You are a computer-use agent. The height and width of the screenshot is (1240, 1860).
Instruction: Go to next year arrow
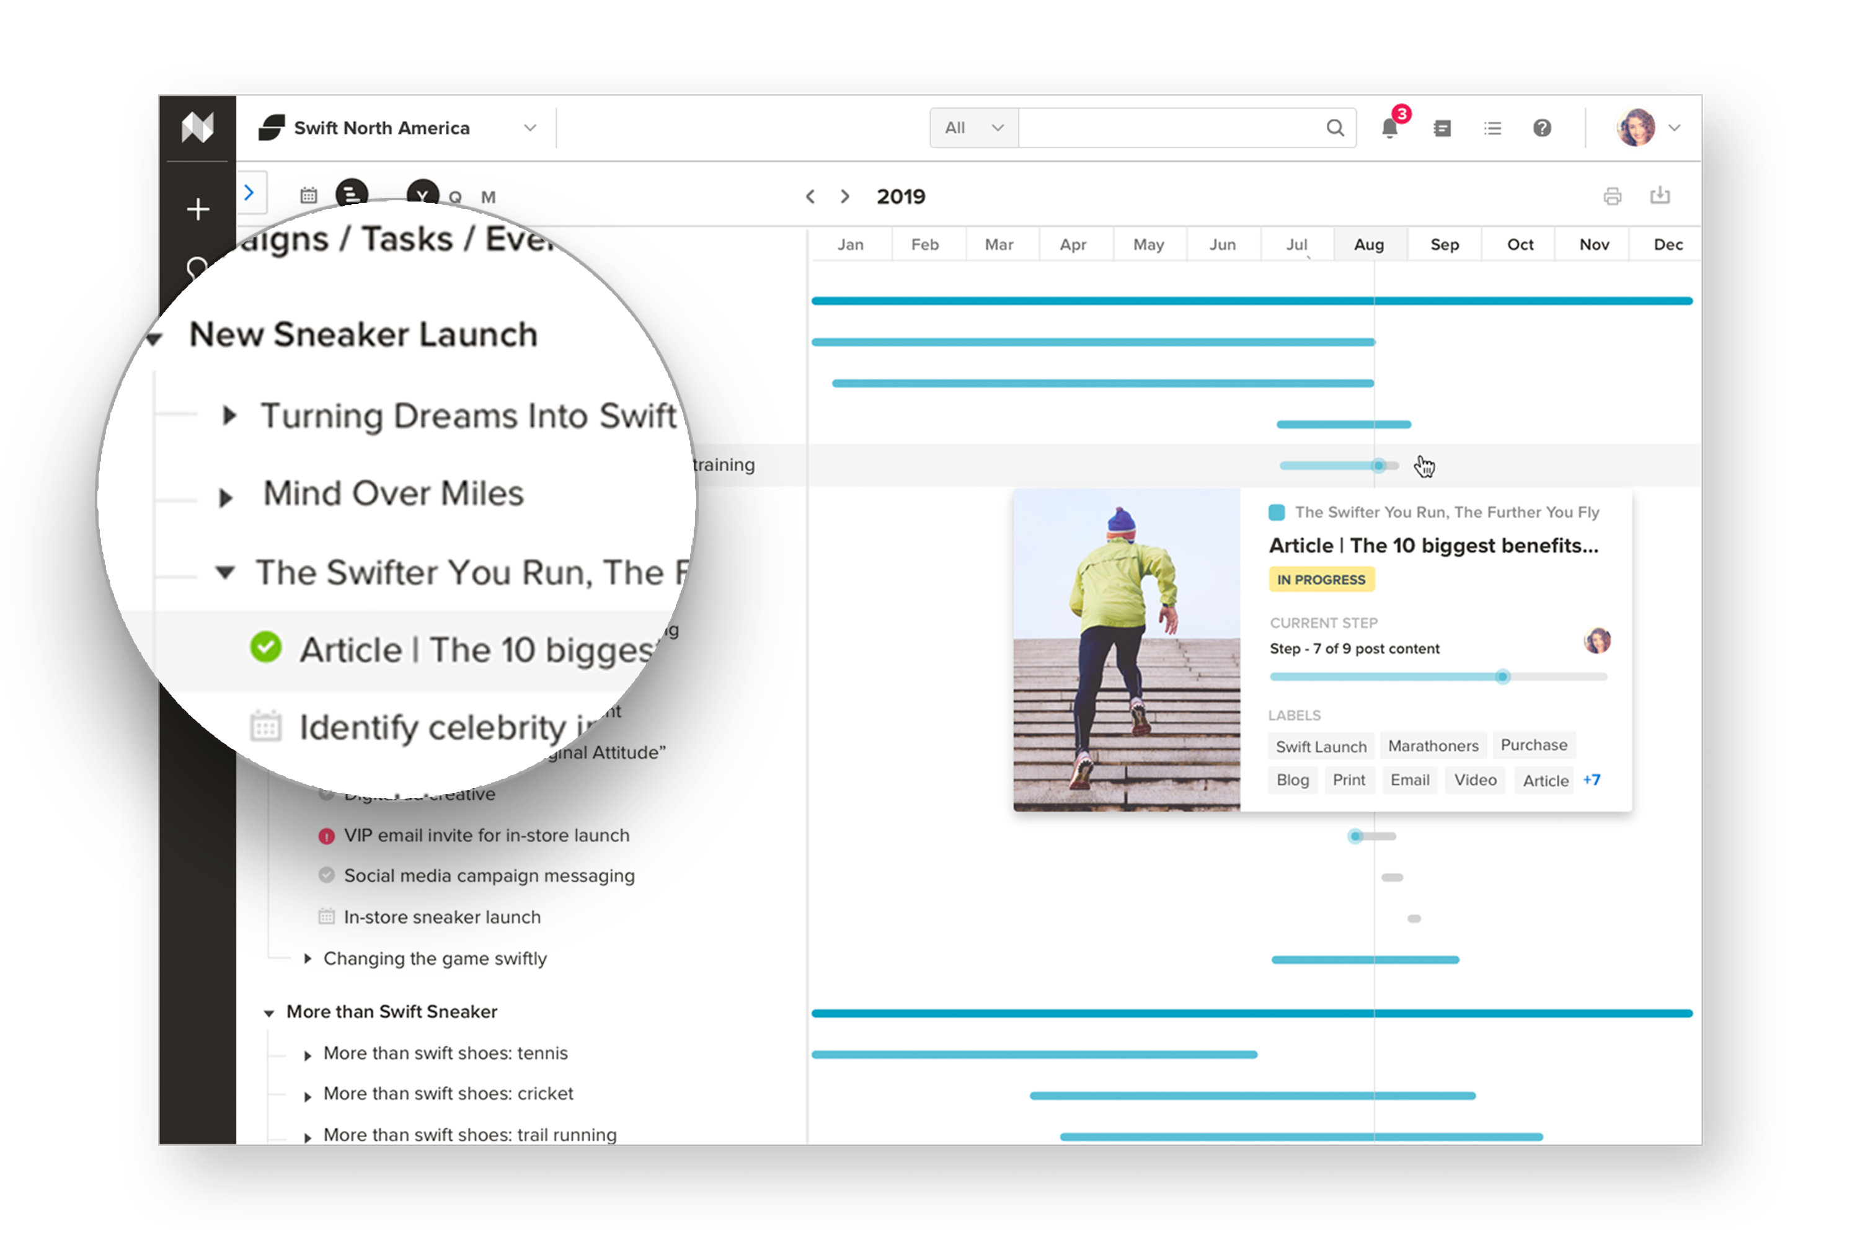point(844,197)
